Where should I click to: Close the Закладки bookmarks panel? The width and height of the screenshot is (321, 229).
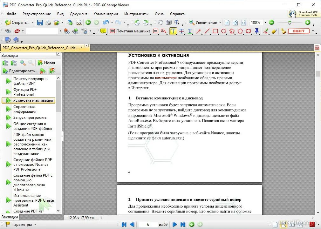[x=58, y=54]
